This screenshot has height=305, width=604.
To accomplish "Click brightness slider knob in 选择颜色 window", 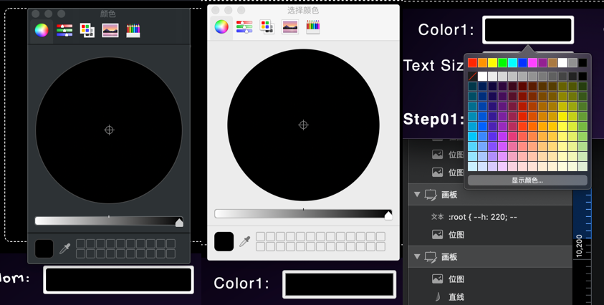I will click(x=388, y=216).
